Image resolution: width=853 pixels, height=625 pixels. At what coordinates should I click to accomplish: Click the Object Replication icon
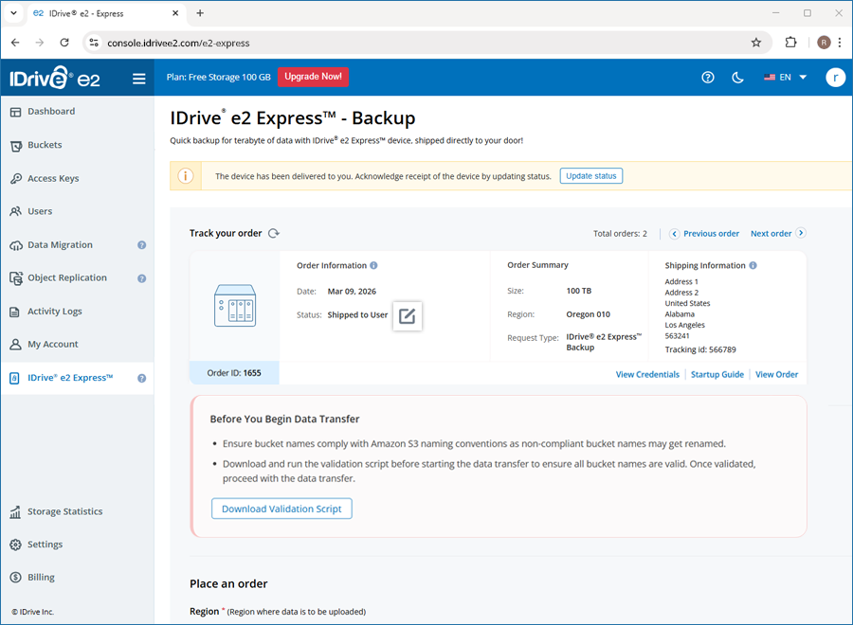(16, 278)
